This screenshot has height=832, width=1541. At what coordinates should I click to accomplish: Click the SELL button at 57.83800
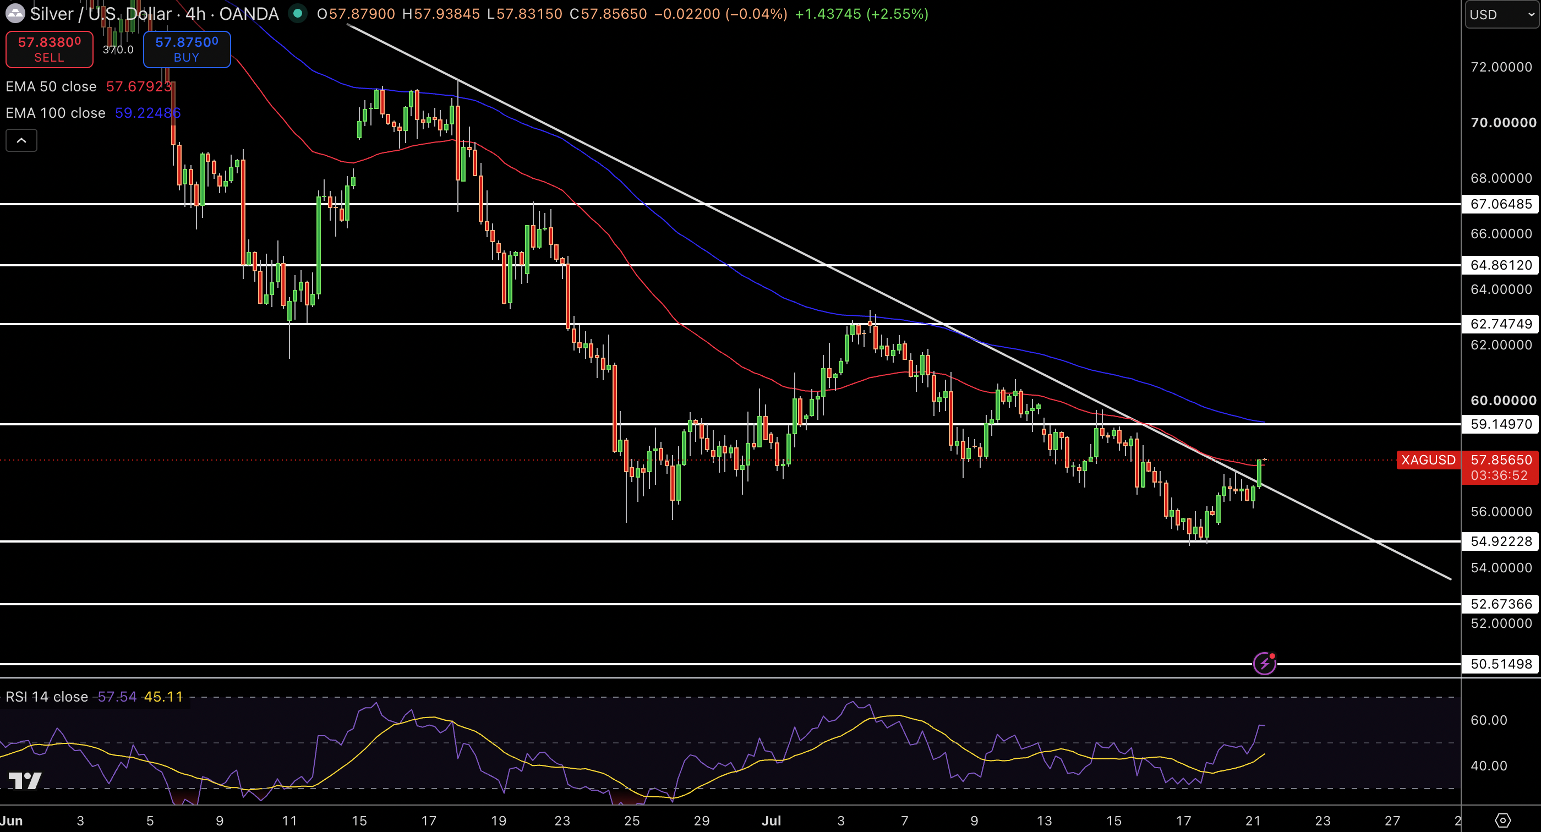tap(49, 49)
